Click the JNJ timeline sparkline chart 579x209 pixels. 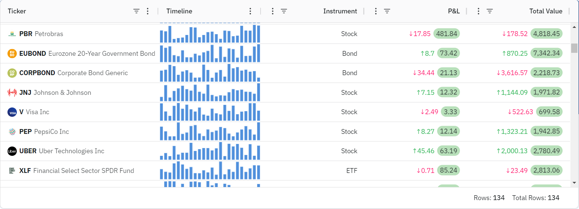point(210,92)
